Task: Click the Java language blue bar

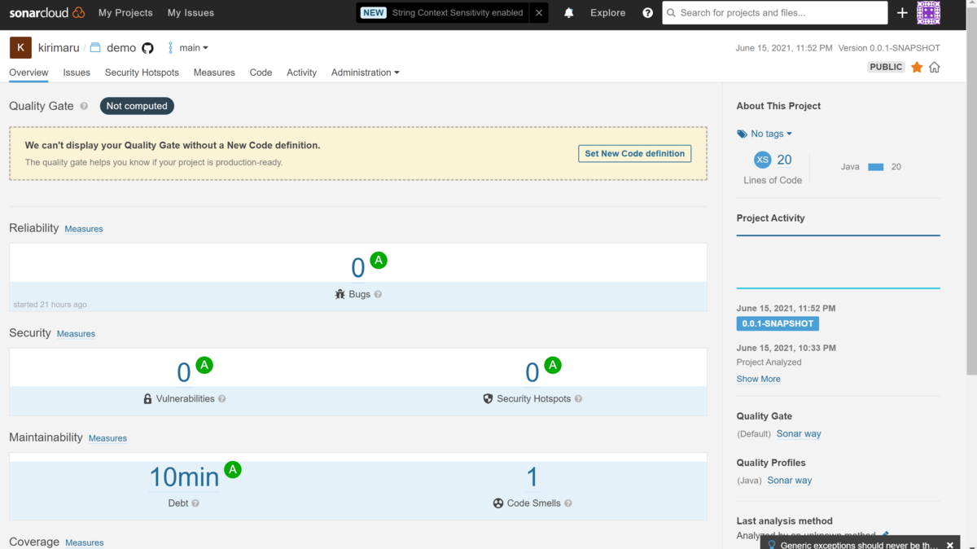Action: click(x=876, y=167)
